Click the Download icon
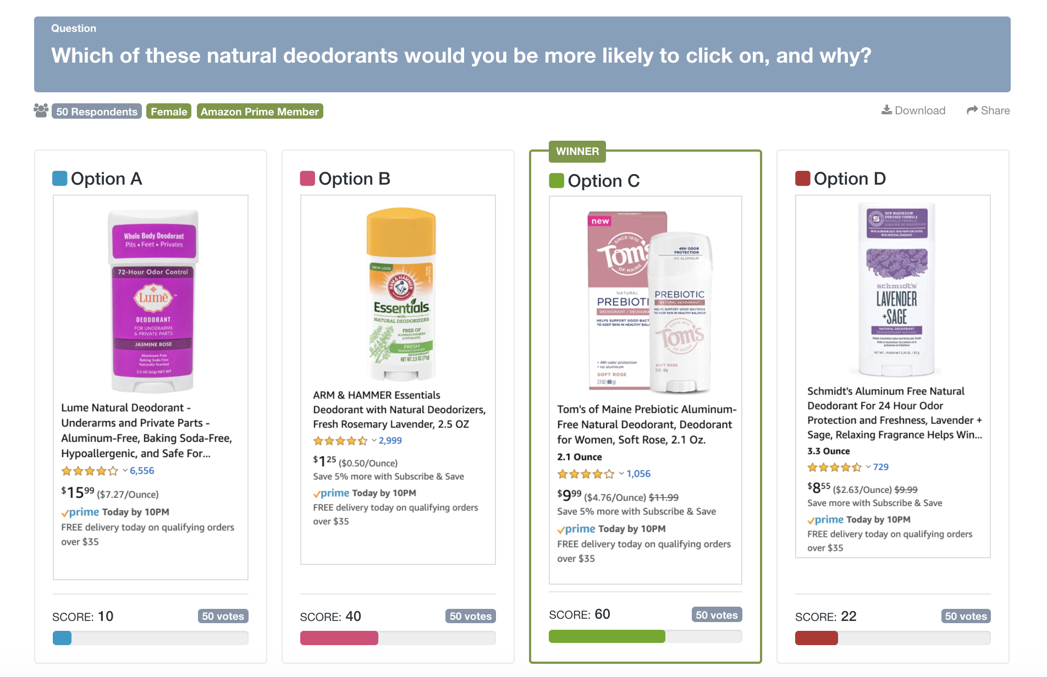Screen dimensions: 1047x677 (886, 110)
